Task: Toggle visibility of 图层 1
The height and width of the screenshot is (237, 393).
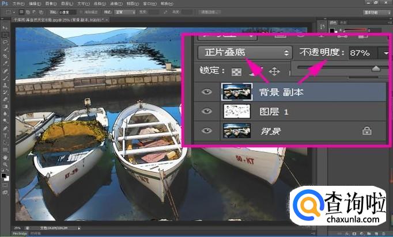Action: pyautogui.click(x=207, y=111)
